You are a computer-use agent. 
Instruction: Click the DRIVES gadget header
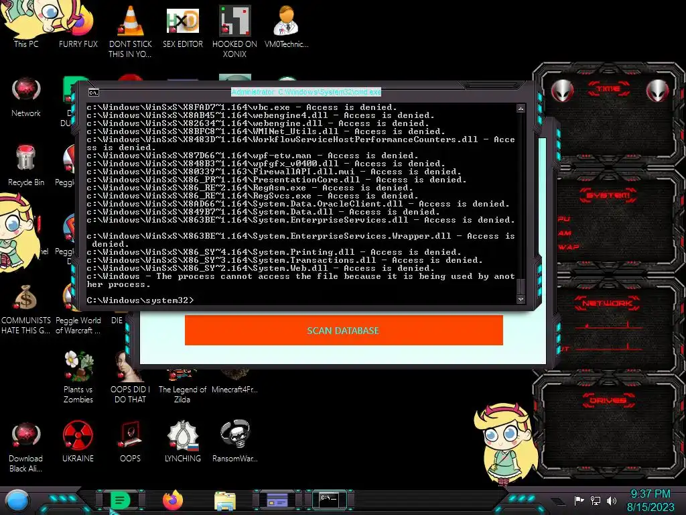pos(607,400)
